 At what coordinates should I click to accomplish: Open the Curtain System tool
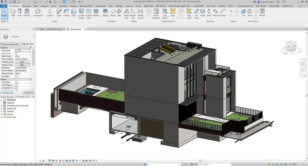(x=81, y=14)
